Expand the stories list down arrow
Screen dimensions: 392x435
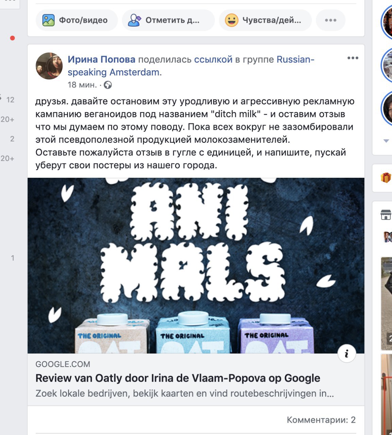pos(386,141)
